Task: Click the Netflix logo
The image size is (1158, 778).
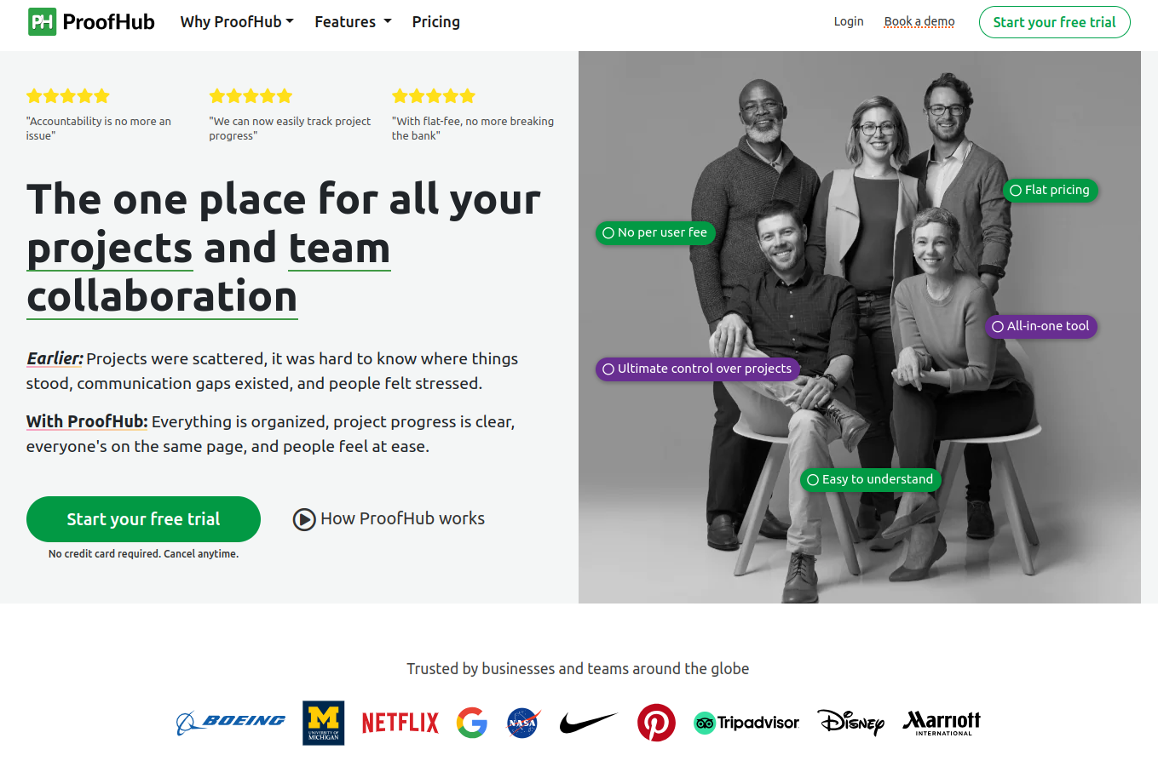Action: click(400, 723)
